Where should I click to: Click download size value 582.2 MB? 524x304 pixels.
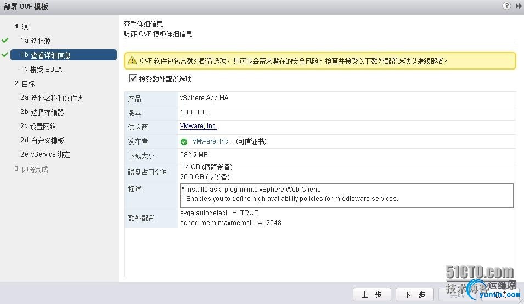click(x=194, y=155)
